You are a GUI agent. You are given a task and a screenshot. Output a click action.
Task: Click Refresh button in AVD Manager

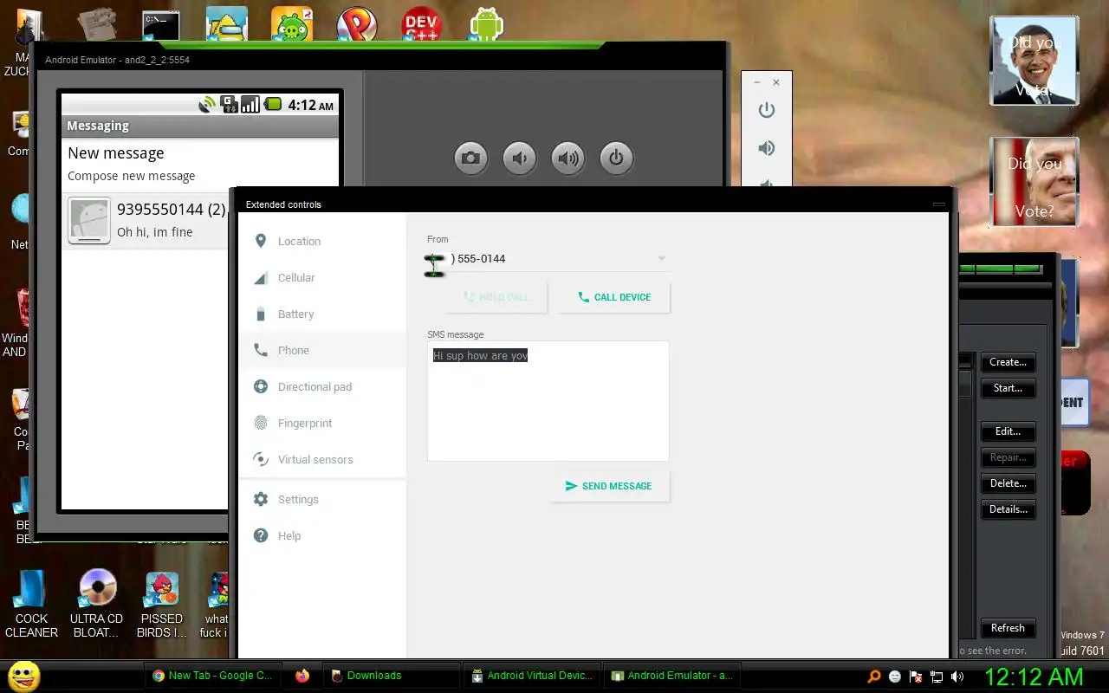1008,628
